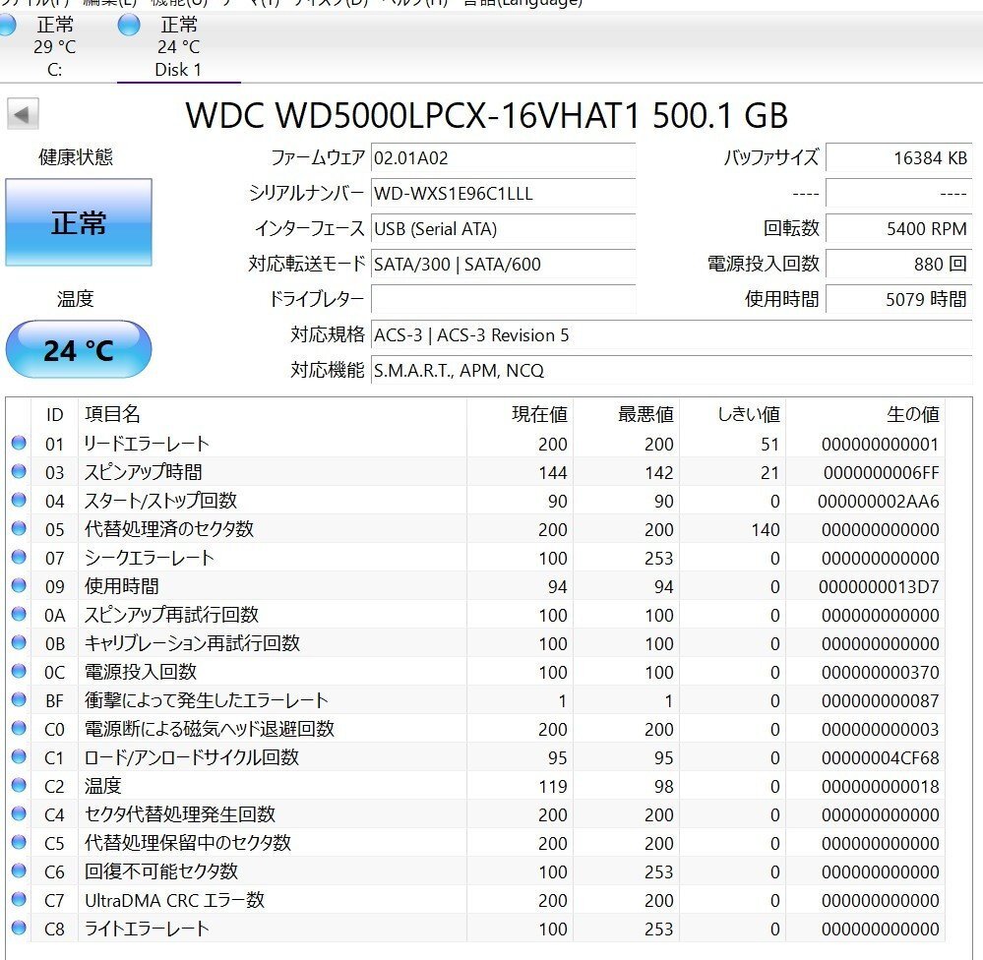Click status indicator for UltraDMA CRC エラー数

pyautogui.click(x=17, y=900)
